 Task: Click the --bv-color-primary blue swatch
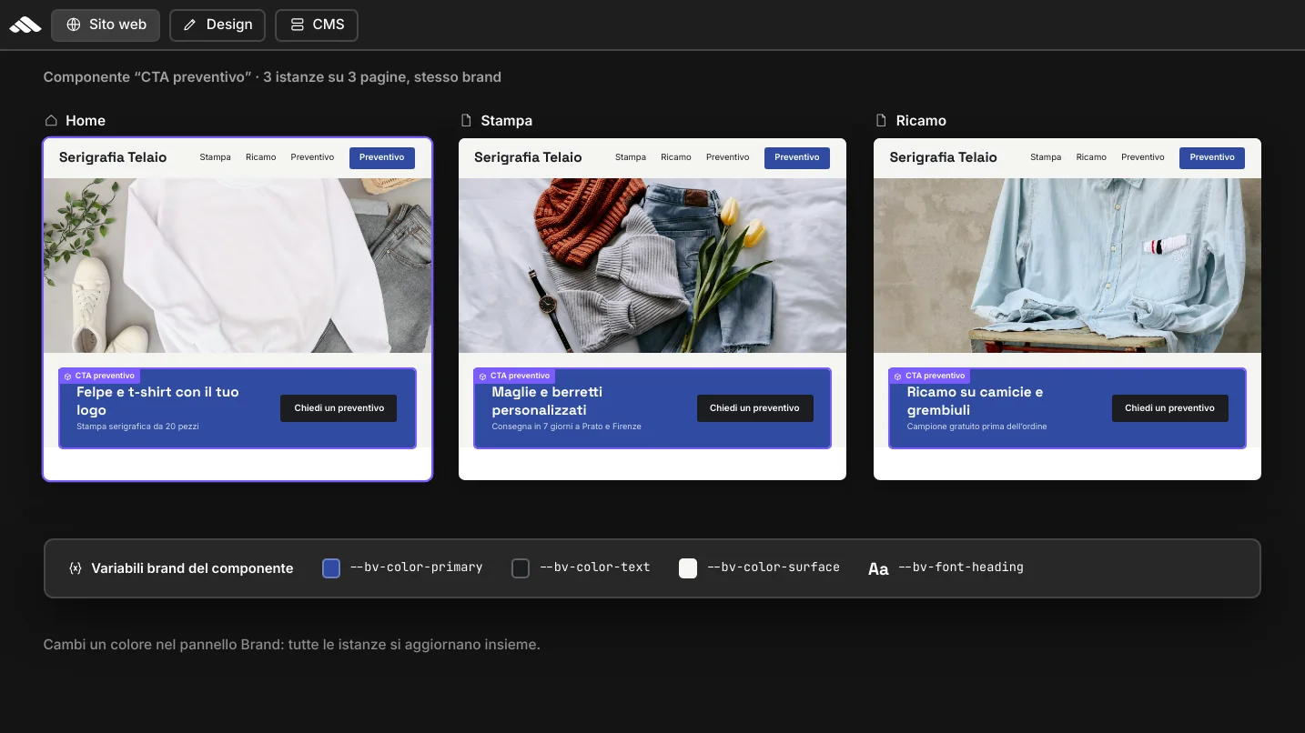(331, 568)
